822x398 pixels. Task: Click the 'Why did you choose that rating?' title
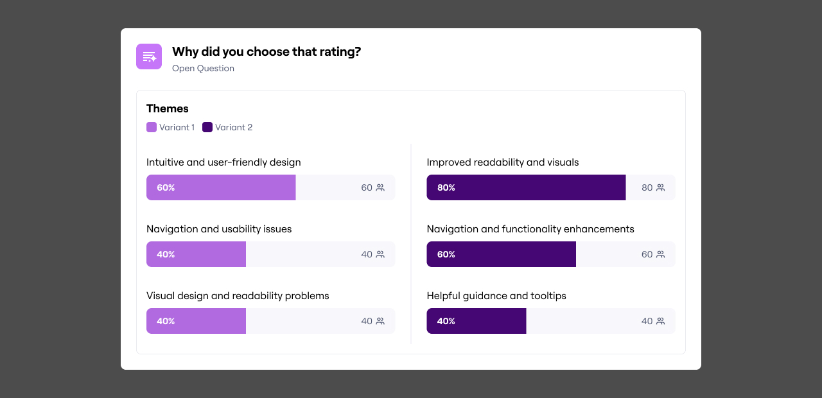[267, 52]
